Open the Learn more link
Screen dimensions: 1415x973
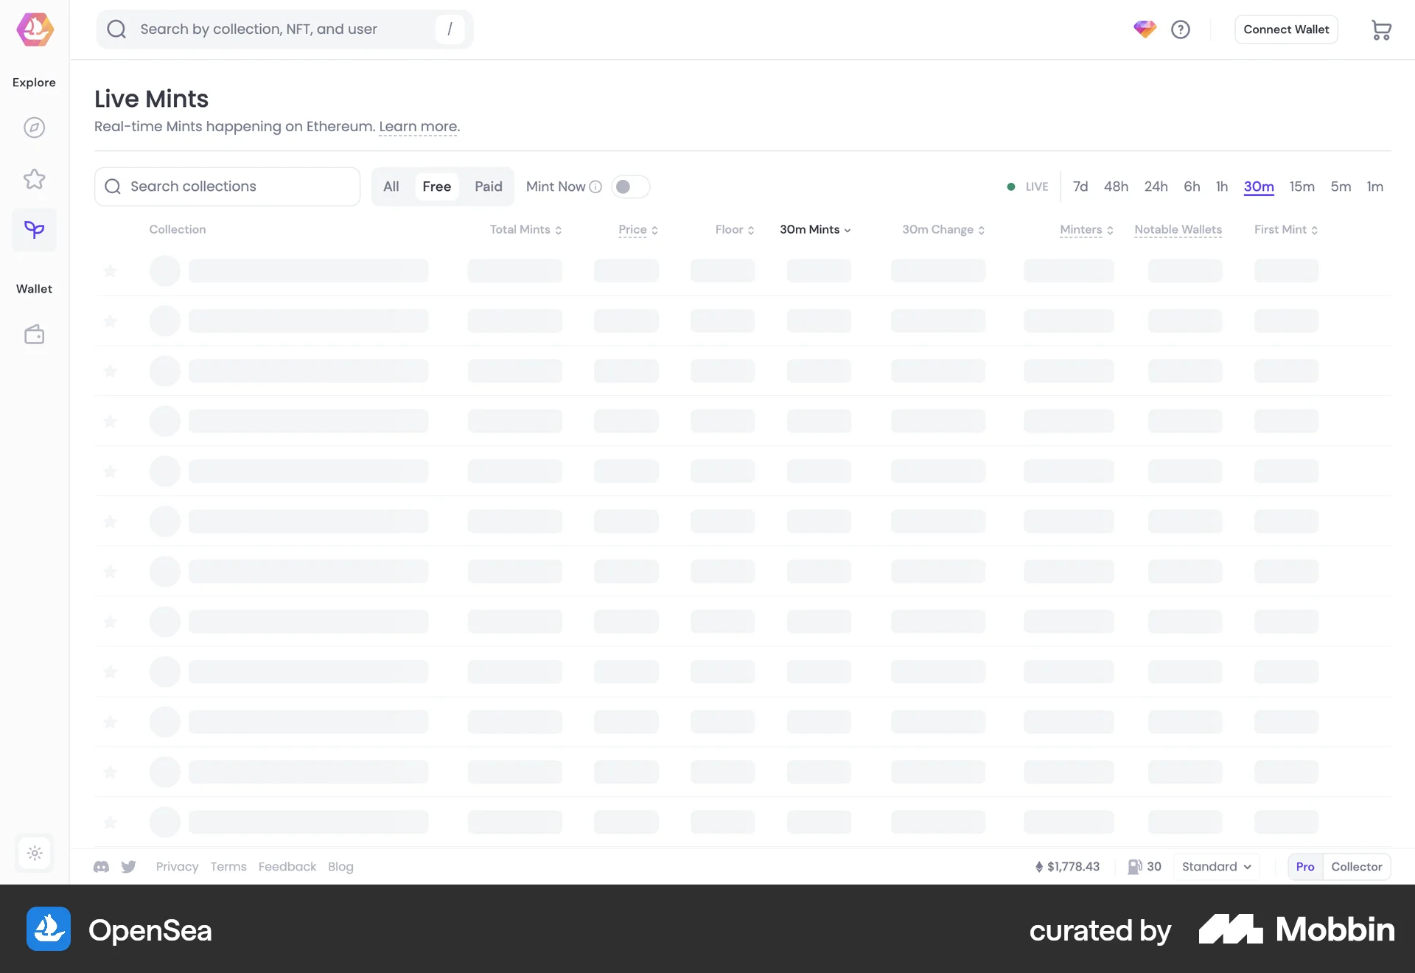coord(417,126)
